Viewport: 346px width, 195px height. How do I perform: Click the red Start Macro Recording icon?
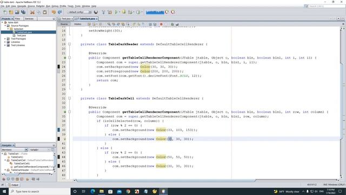(161, 24)
